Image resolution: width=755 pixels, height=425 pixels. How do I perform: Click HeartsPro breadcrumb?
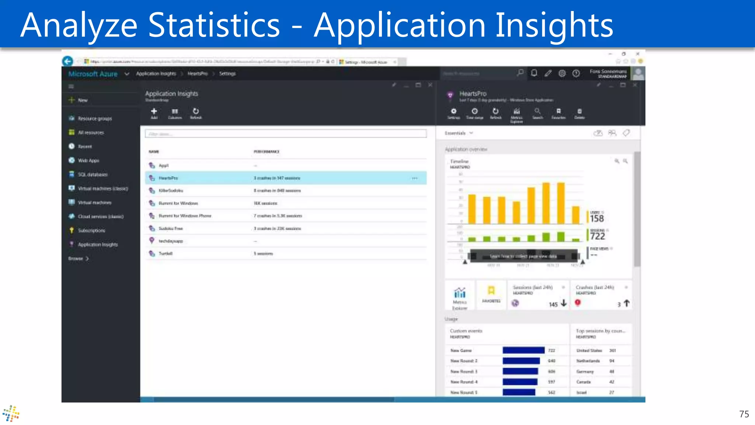(198, 73)
